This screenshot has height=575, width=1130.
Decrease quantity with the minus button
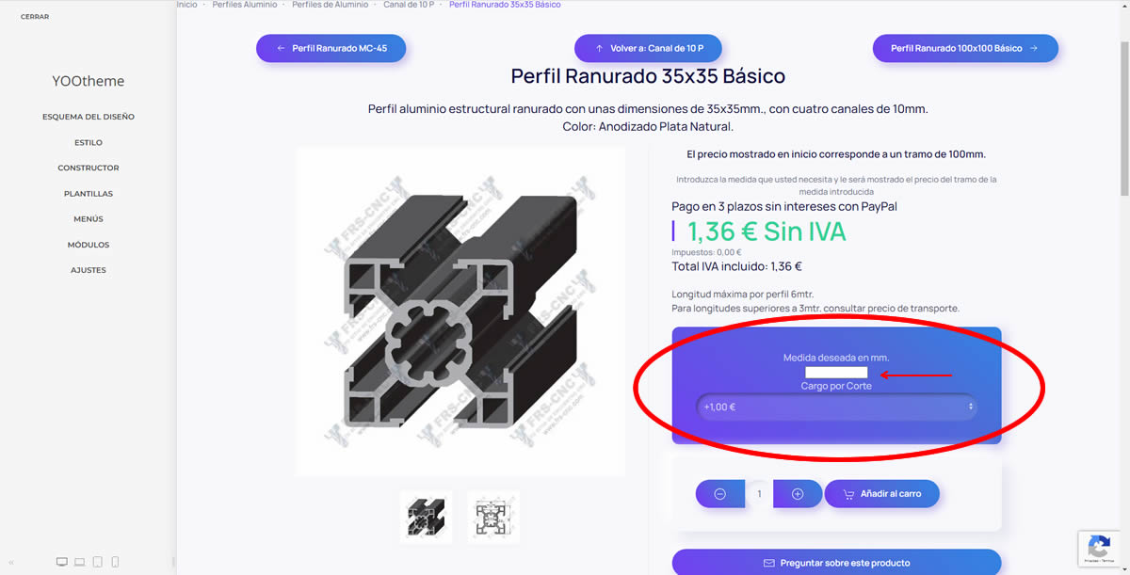720,494
